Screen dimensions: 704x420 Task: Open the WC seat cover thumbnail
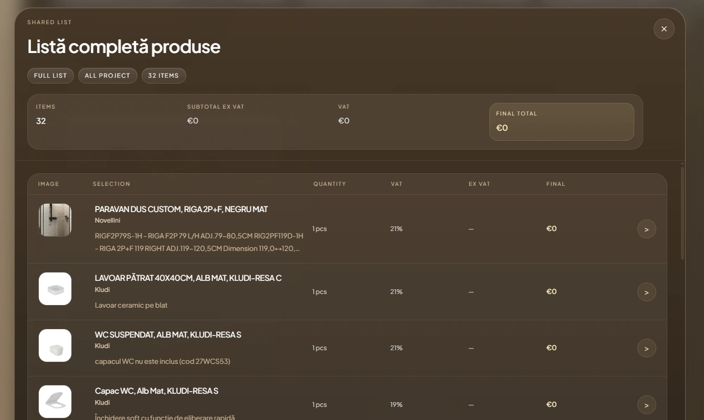pyautogui.click(x=55, y=402)
